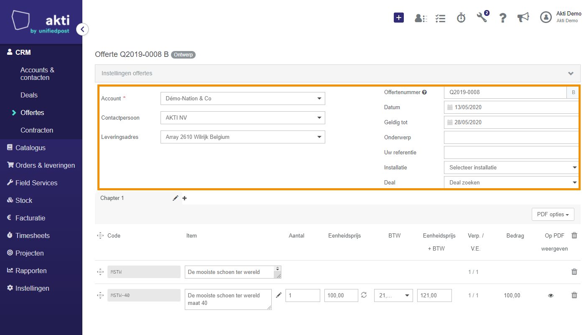
Task: Expand the Instellingen offertes panel
Action: click(x=338, y=73)
